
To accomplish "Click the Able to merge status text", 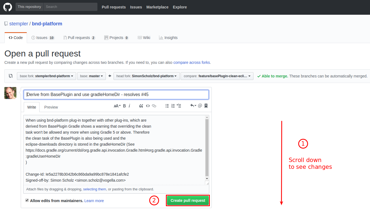I will [275, 76].
